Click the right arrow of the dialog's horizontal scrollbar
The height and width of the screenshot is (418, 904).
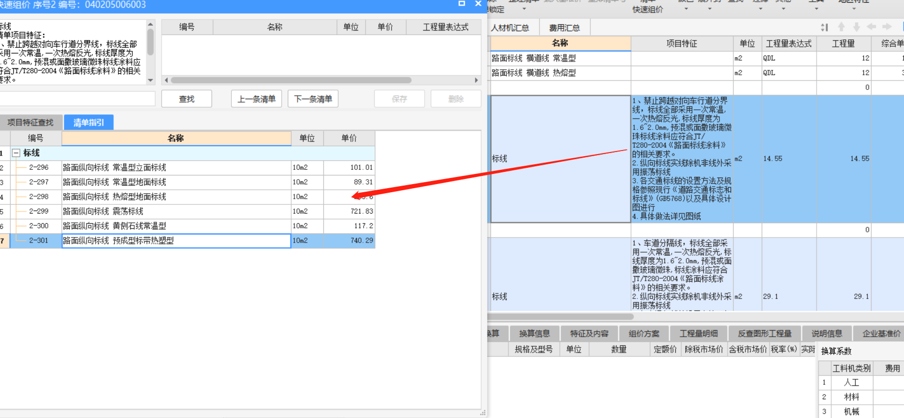[x=476, y=80]
